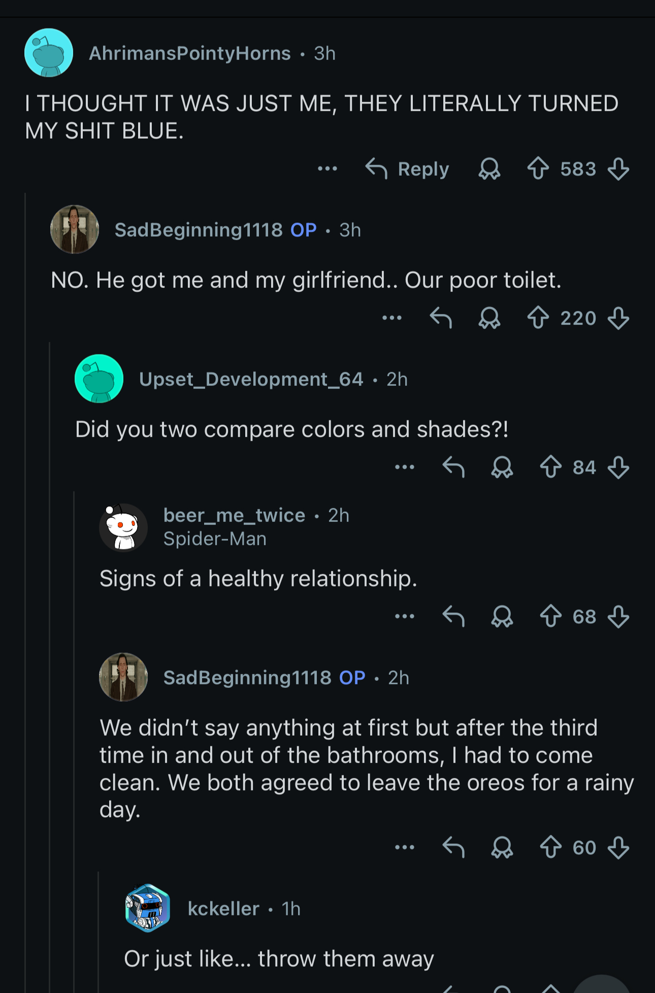The width and height of the screenshot is (655, 993).
Task: Upvote beer_me_twice's 68-point comment
Action: click(x=550, y=616)
